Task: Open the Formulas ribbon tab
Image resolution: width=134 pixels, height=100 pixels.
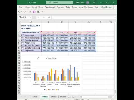Action: (x=60, y=7)
